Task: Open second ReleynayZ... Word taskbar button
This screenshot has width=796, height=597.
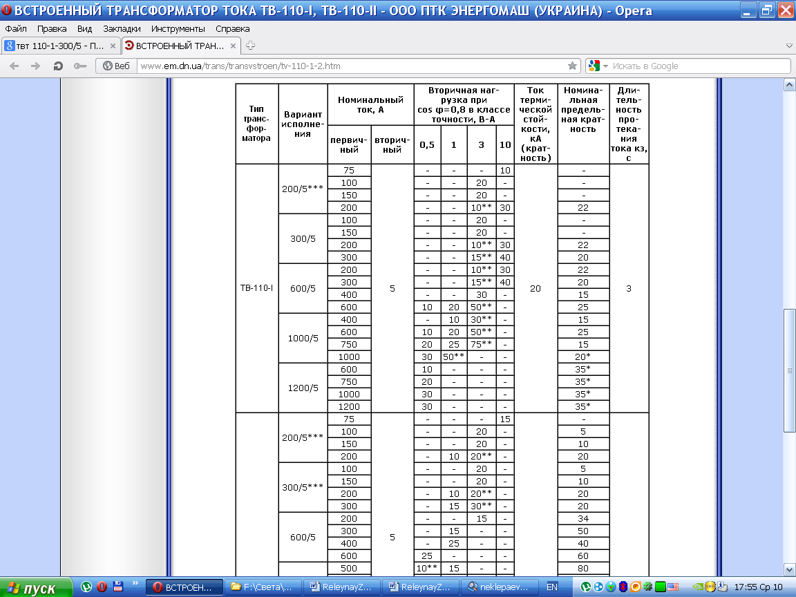Action: (x=421, y=587)
